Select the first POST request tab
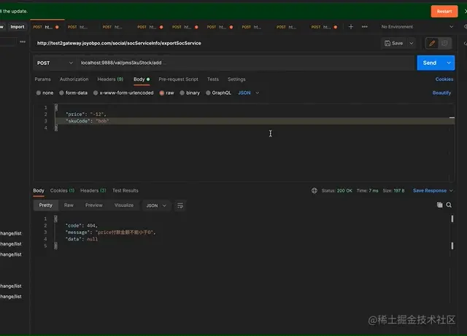Viewport: 467px width, 336px height. (47, 27)
